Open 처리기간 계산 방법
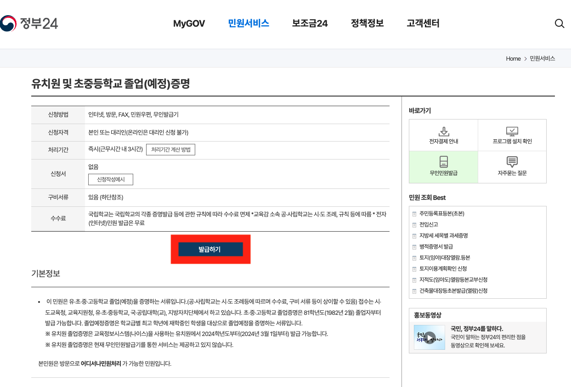The image size is (571, 387). 170,149
